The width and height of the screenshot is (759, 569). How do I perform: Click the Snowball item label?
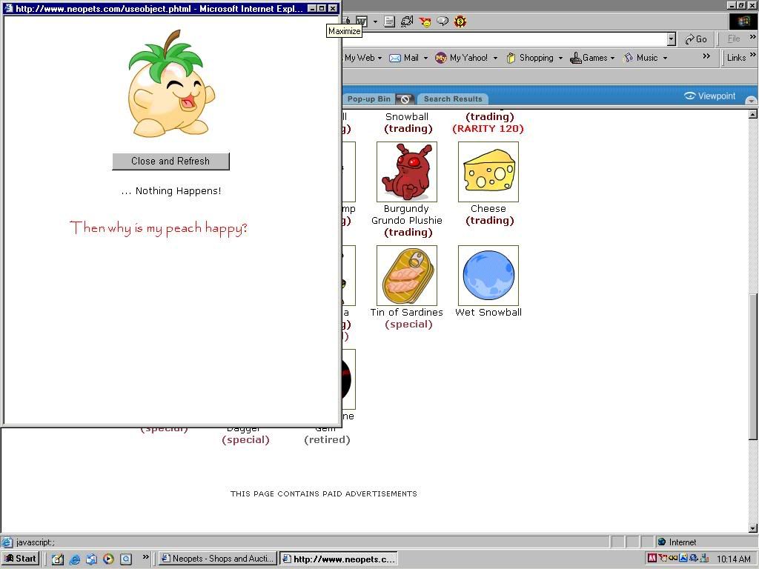407,116
